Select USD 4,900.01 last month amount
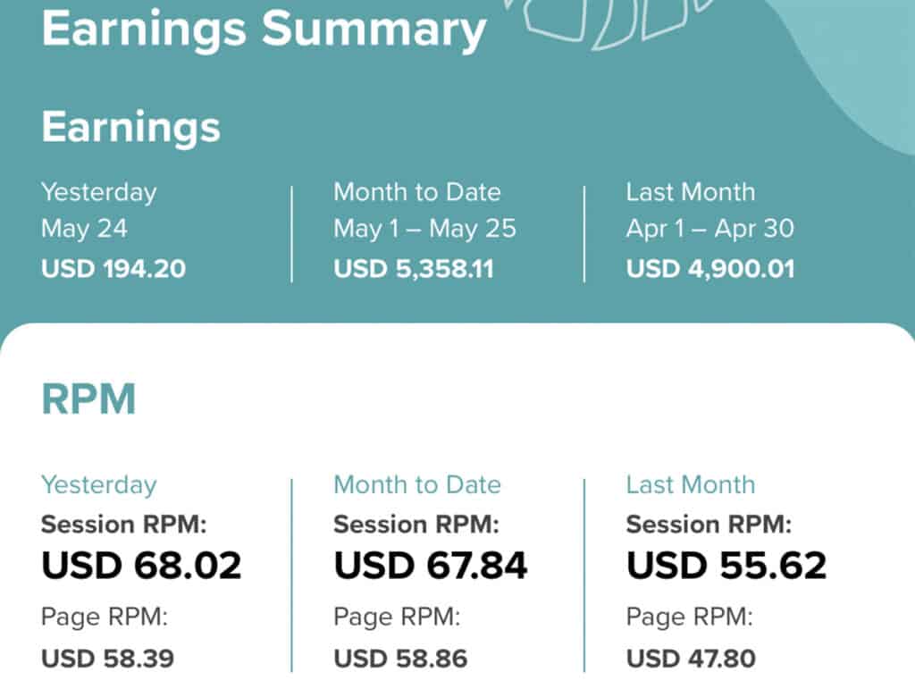915x697 pixels. coord(710,269)
